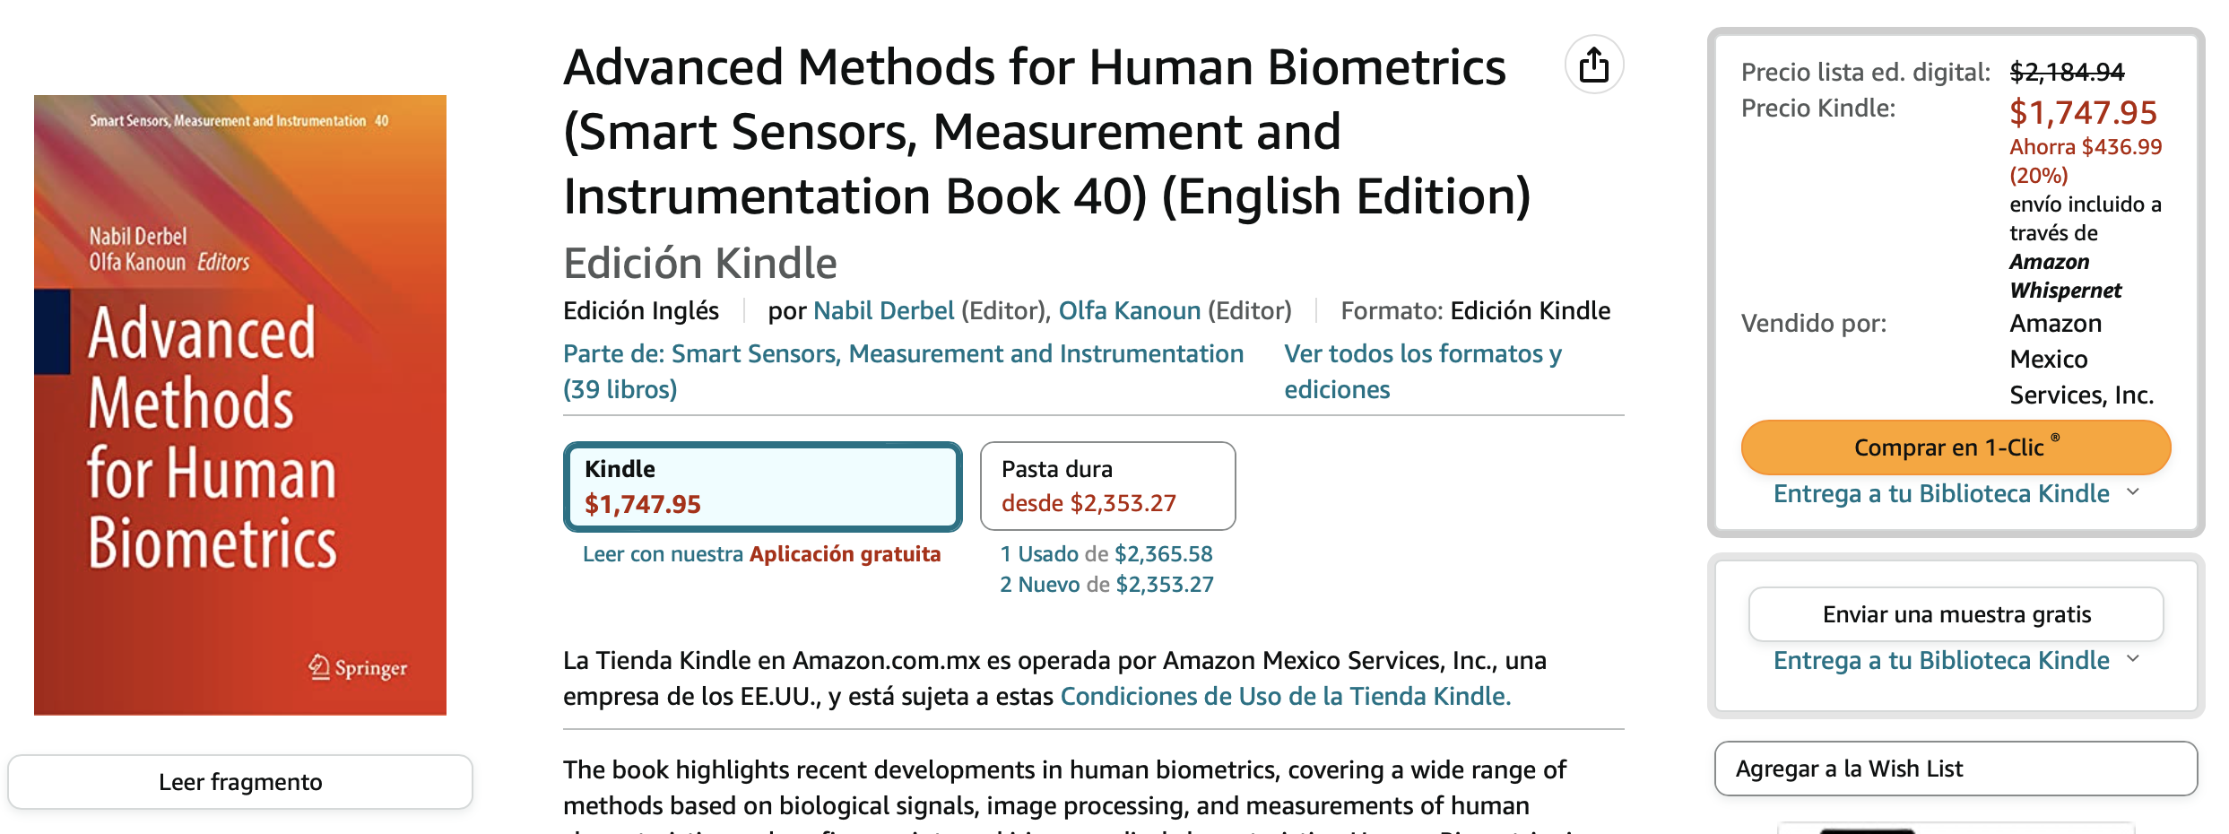Screen dimensions: 2229x834
Task: Open Agregar a la Wish List dropdown
Action: 1955,769
